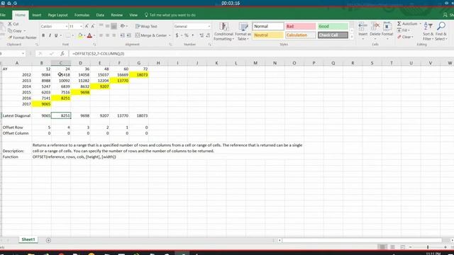Open the File tab
454x255 pixels.
click(3, 15)
